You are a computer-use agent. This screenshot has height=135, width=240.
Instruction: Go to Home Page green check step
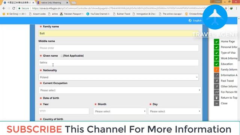pos(216,42)
